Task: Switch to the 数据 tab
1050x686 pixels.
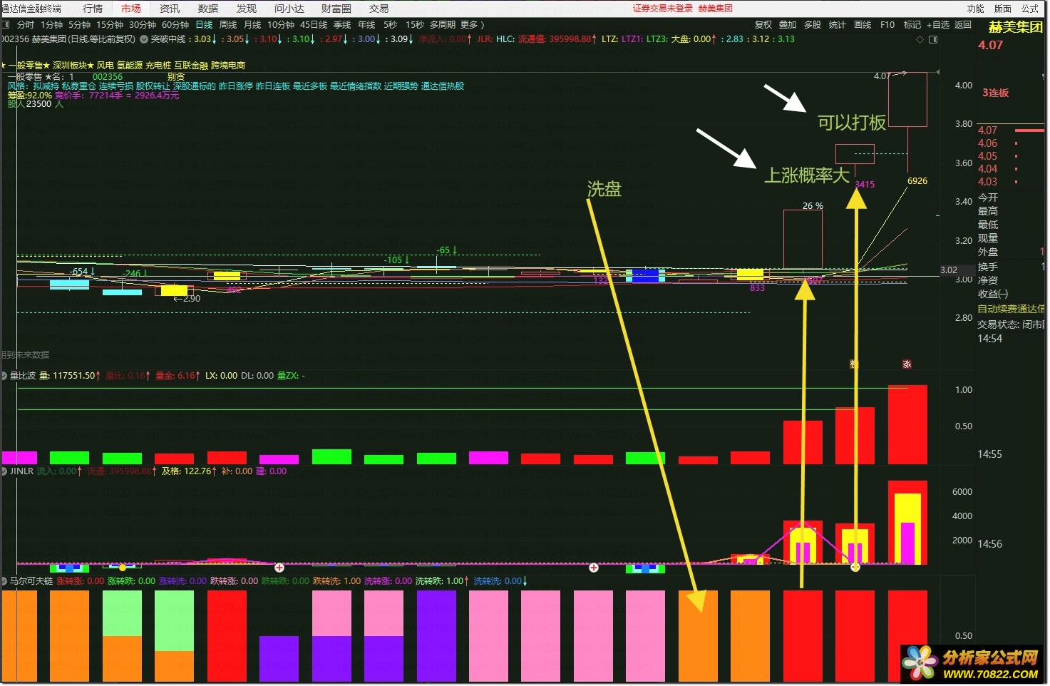Action: 208,9
